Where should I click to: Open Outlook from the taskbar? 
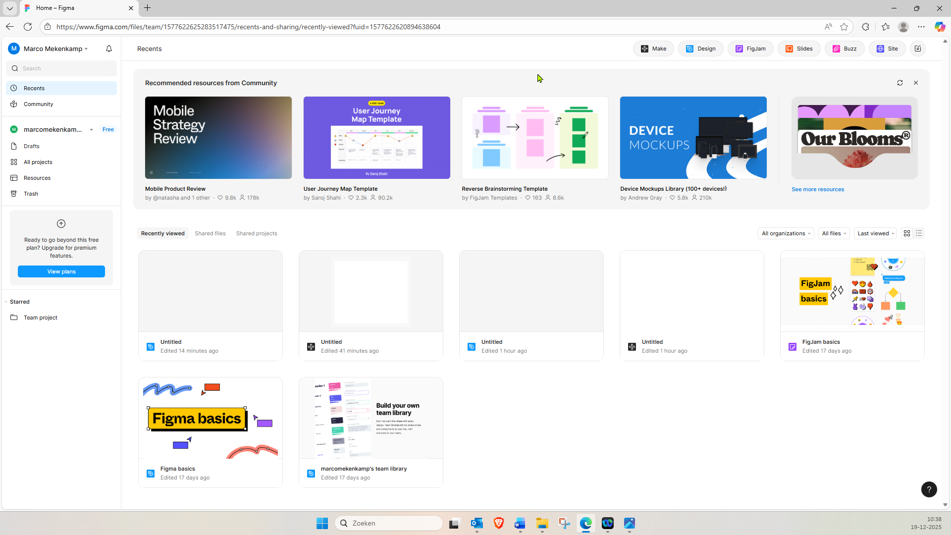477,523
